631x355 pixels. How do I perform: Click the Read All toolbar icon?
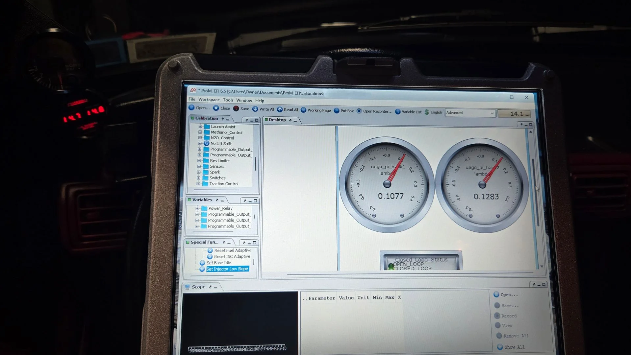click(x=280, y=109)
